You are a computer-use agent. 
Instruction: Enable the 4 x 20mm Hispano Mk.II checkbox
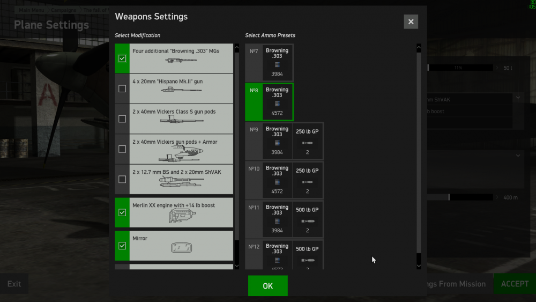click(x=122, y=89)
